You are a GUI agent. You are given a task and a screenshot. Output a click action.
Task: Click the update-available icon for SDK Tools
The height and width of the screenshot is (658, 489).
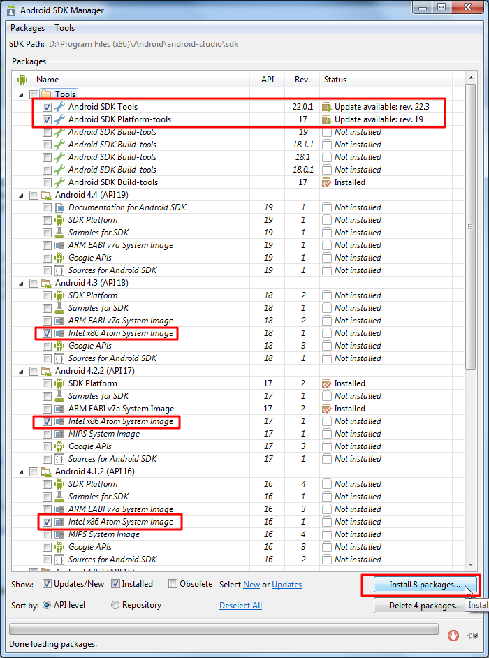click(327, 107)
